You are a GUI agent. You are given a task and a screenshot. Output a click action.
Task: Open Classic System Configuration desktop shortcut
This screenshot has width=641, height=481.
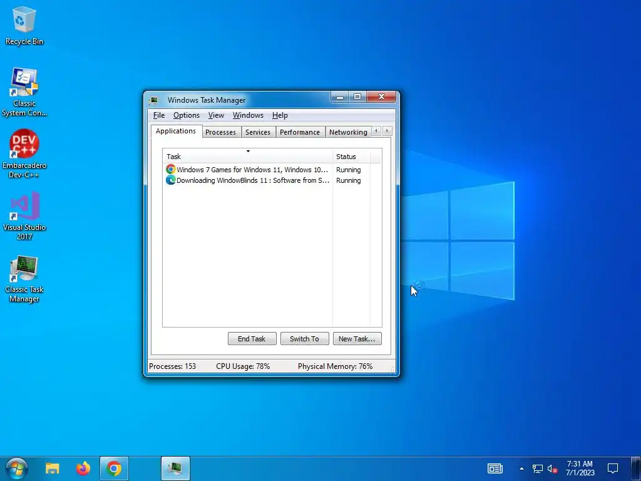click(x=24, y=92)
